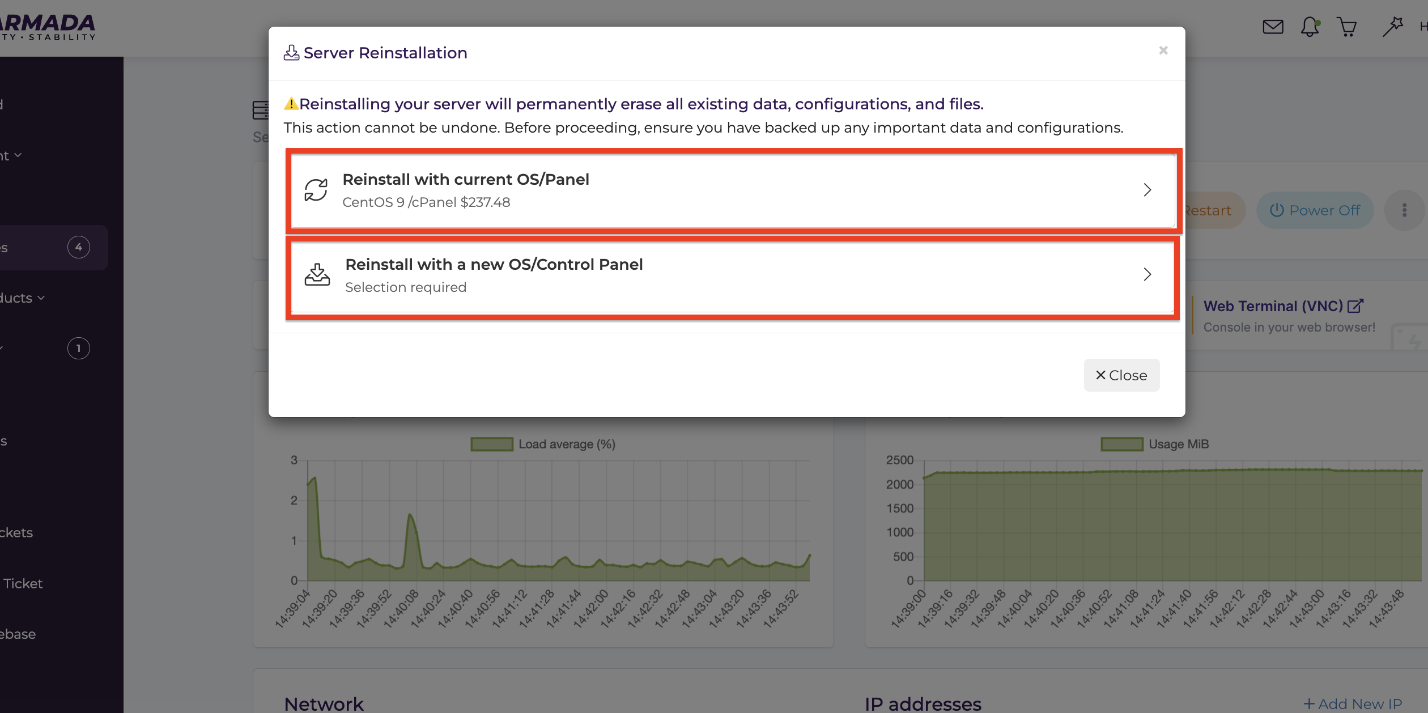Click the Power Off button
Screen dimensions: 1428x713
point(1315,210)
